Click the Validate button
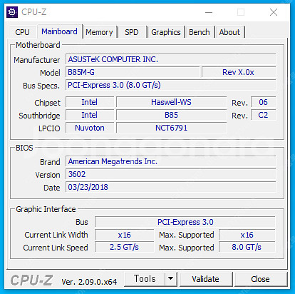The width and height of the screenshot is (295, 294). coord(206,279)
